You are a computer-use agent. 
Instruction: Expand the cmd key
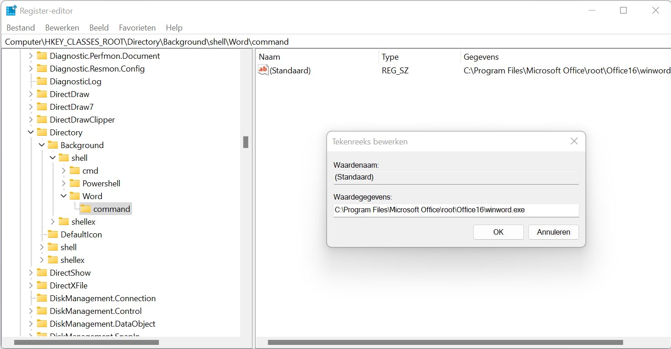click(64, 171)
